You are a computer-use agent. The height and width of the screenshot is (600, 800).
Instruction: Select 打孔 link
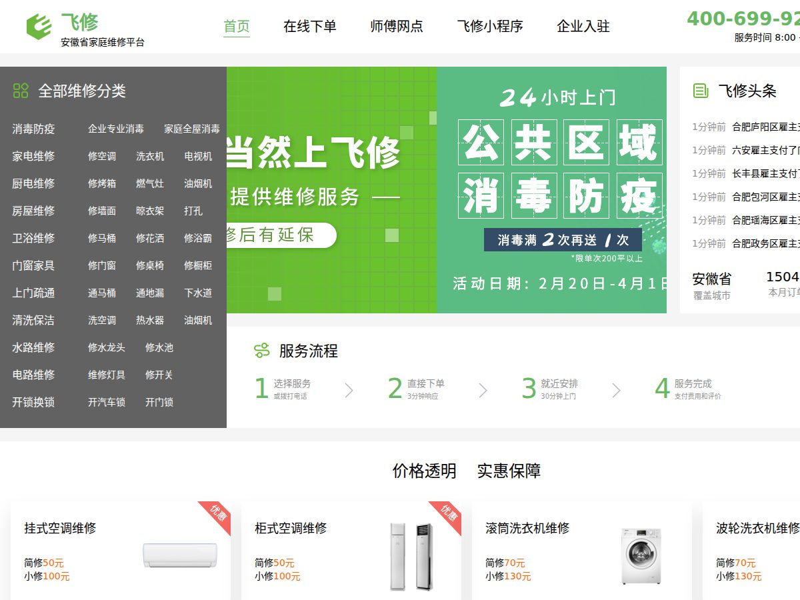click(193, 211)
